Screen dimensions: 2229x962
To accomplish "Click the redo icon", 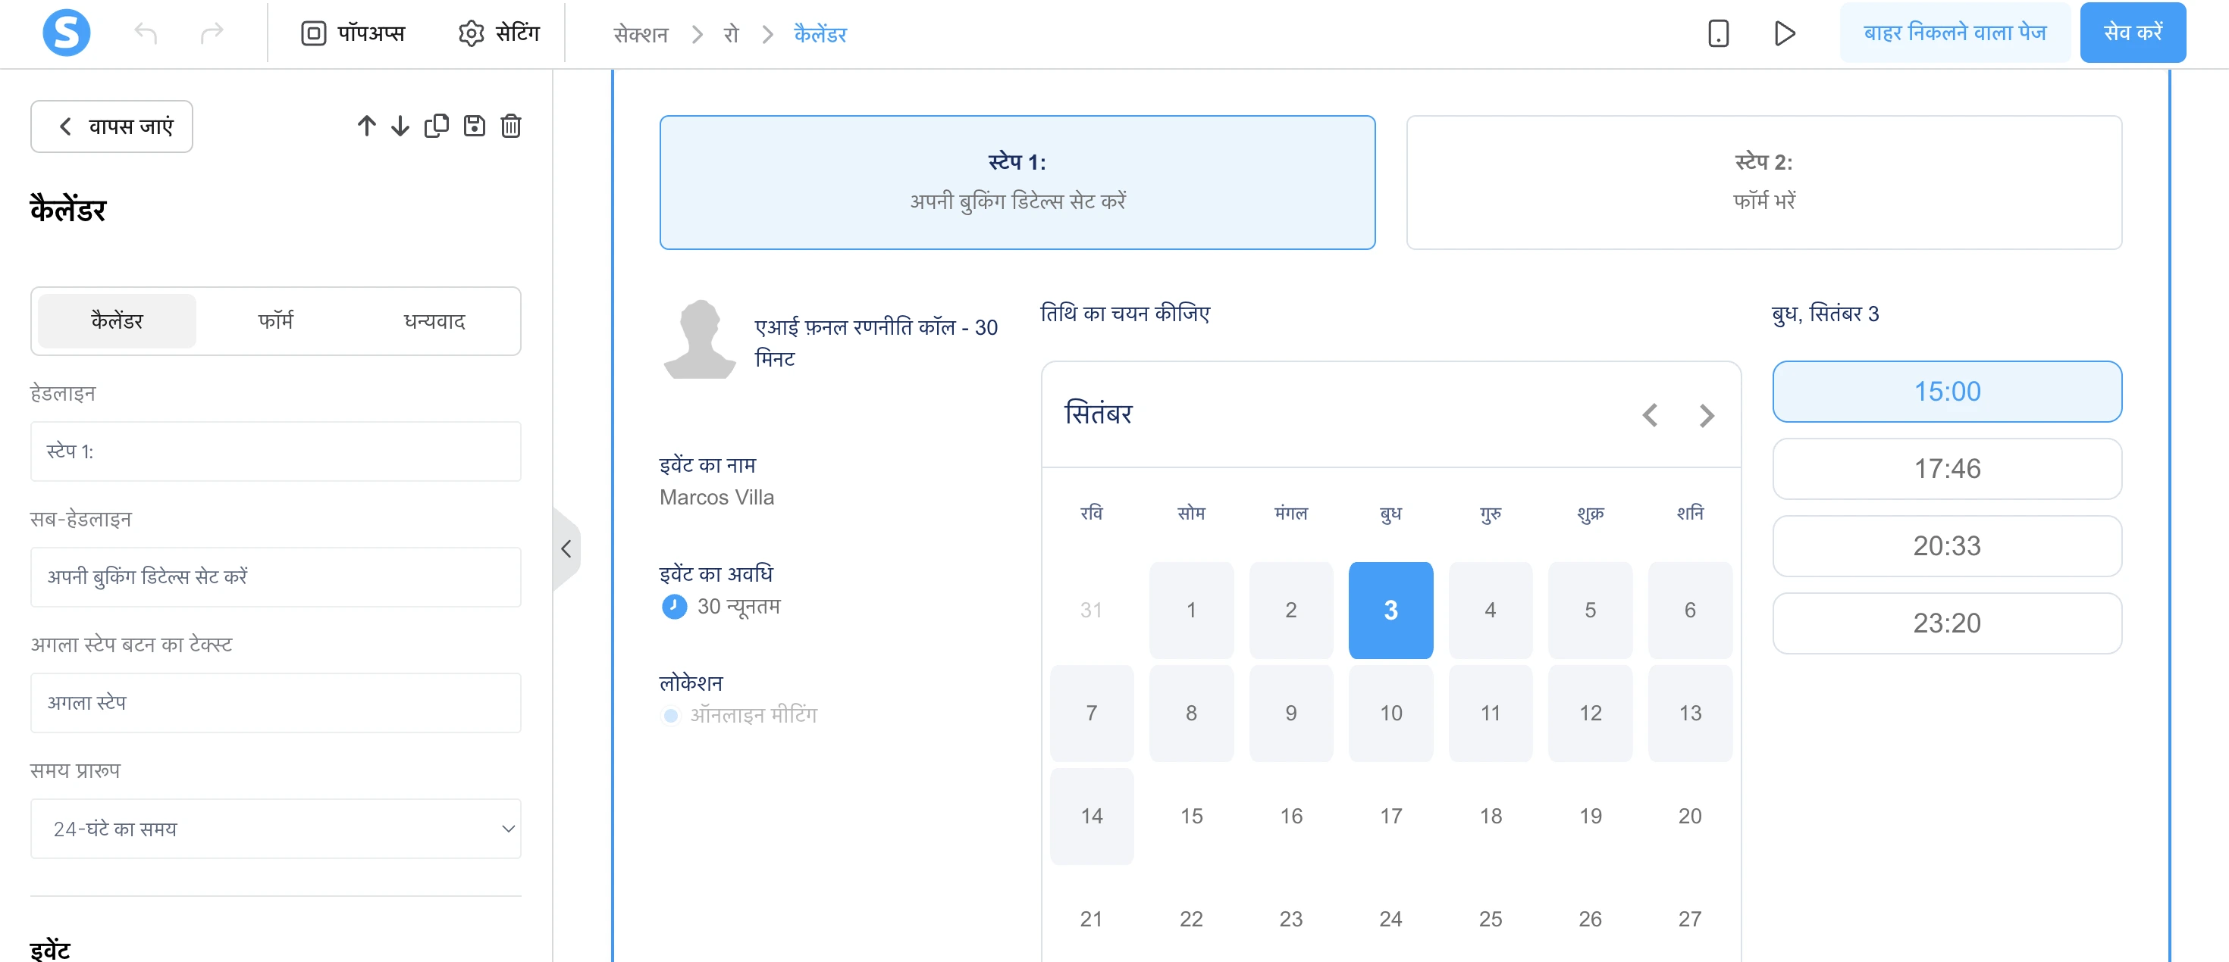I will tap(212, 33).
